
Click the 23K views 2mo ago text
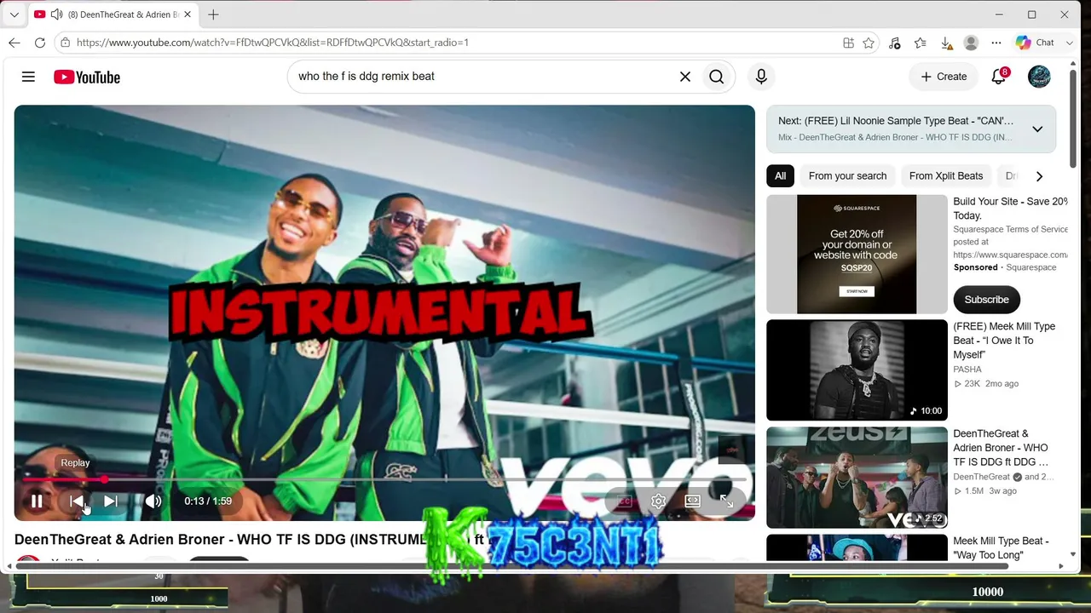coord(985,384)
